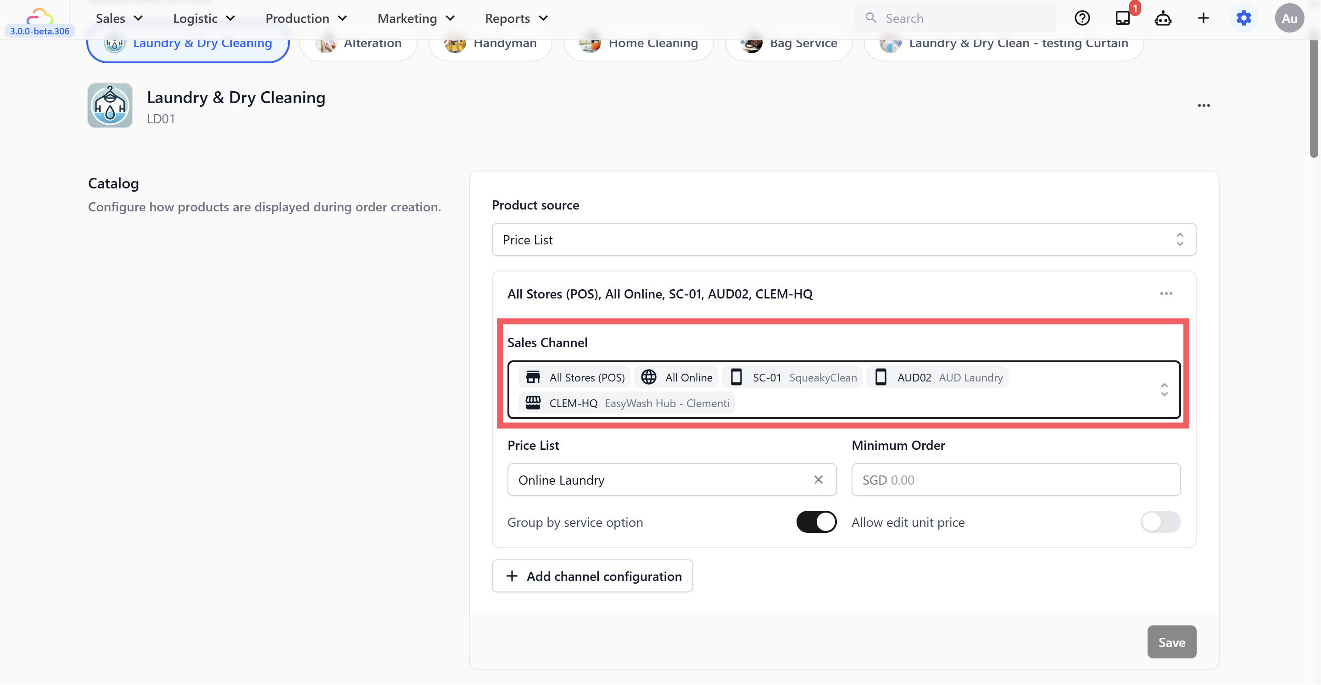Expand the Sales Channel selector arrows
The width and height of the screenshot is (1321, 685).
tap(1164, 390)
